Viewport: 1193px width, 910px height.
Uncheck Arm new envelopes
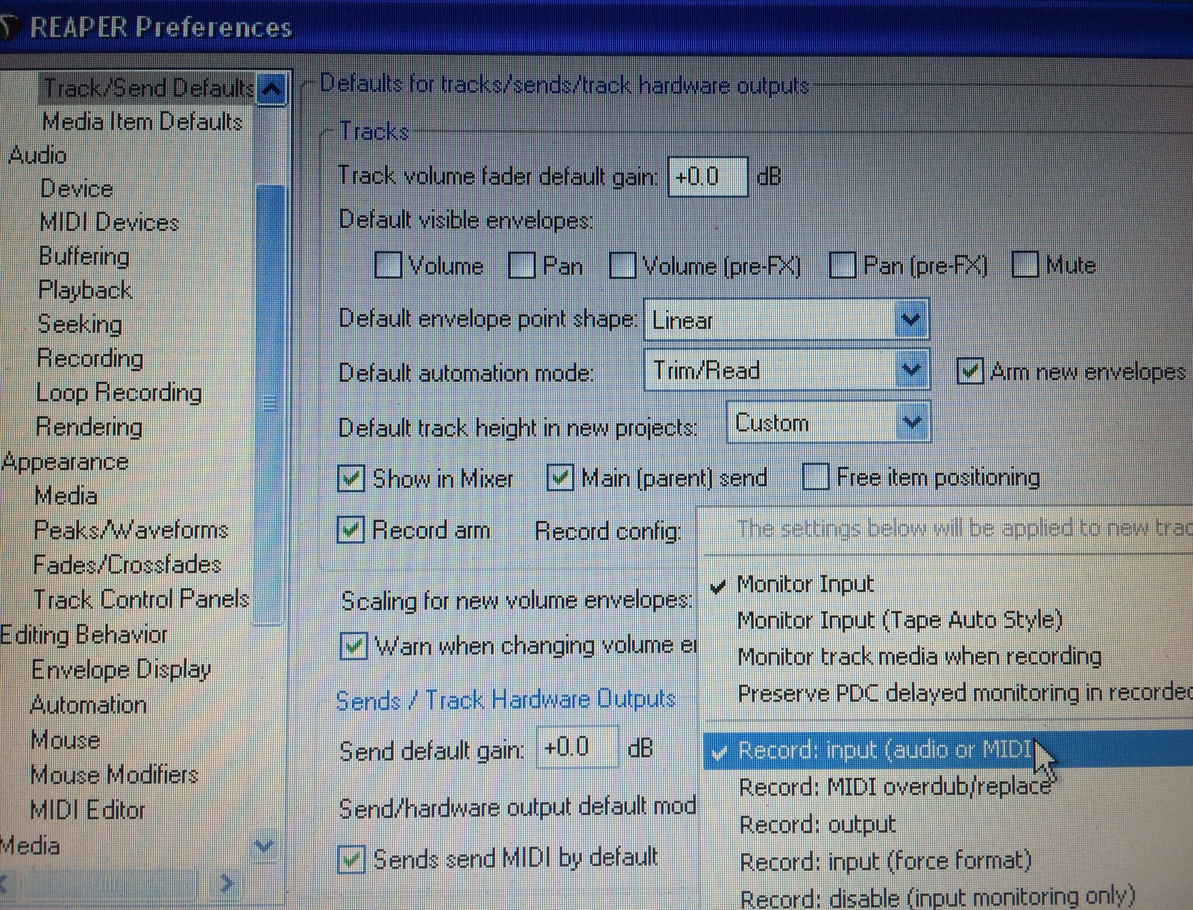click(x=970, y=372)
